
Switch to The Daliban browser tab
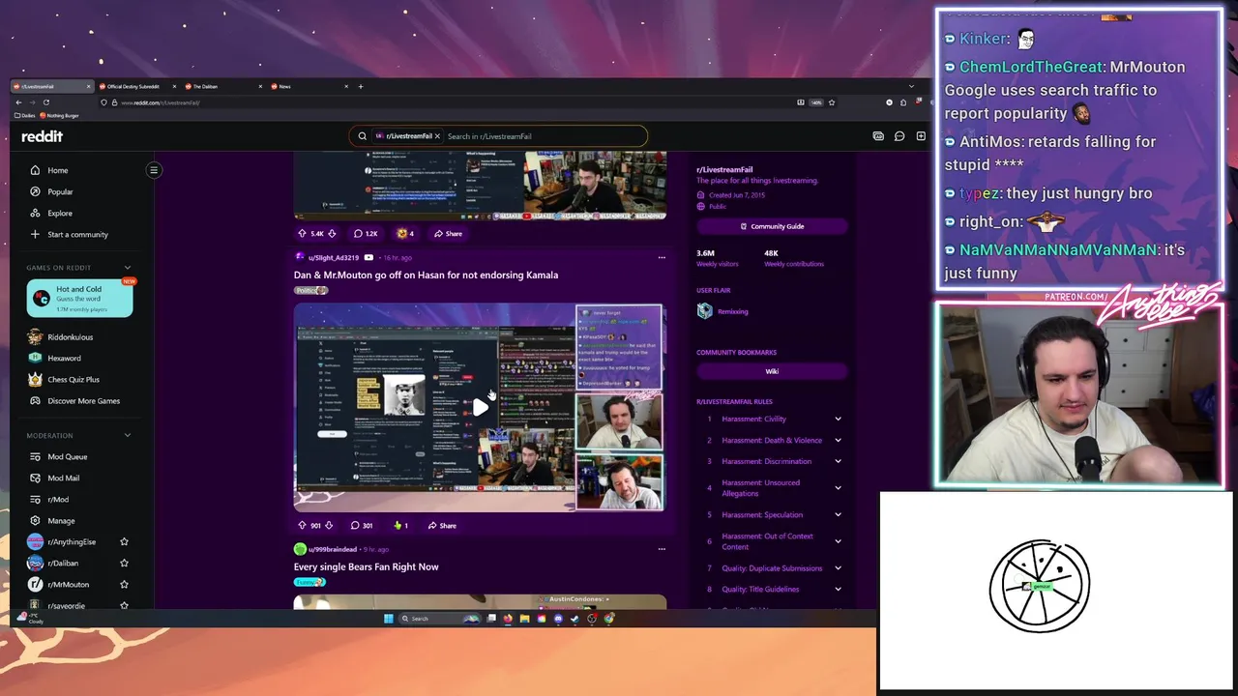221,86
